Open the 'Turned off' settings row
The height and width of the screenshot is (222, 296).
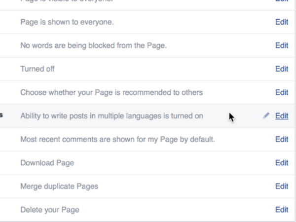37,69
